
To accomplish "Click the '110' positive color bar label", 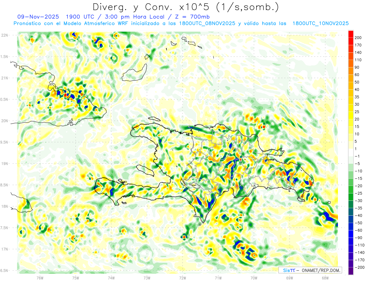I will 358,60.
